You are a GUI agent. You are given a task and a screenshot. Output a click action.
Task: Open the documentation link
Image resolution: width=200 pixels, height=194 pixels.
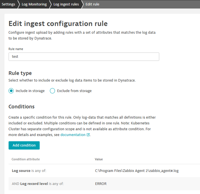[73, 135]
